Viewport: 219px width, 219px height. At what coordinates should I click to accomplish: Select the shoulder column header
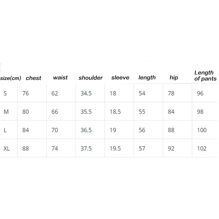pyautogui.click(x=91, y=78)
